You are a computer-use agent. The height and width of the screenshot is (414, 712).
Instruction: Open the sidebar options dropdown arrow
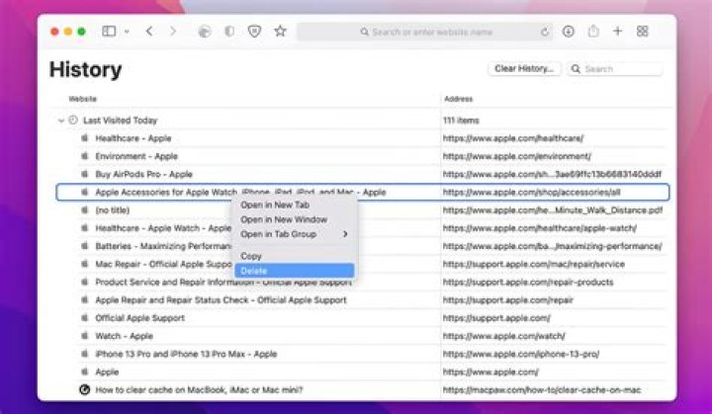tap(127, 32)
